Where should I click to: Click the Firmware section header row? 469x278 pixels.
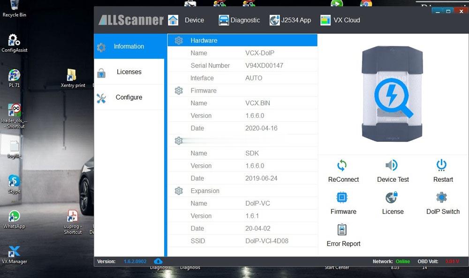click(x=242, y=91)
